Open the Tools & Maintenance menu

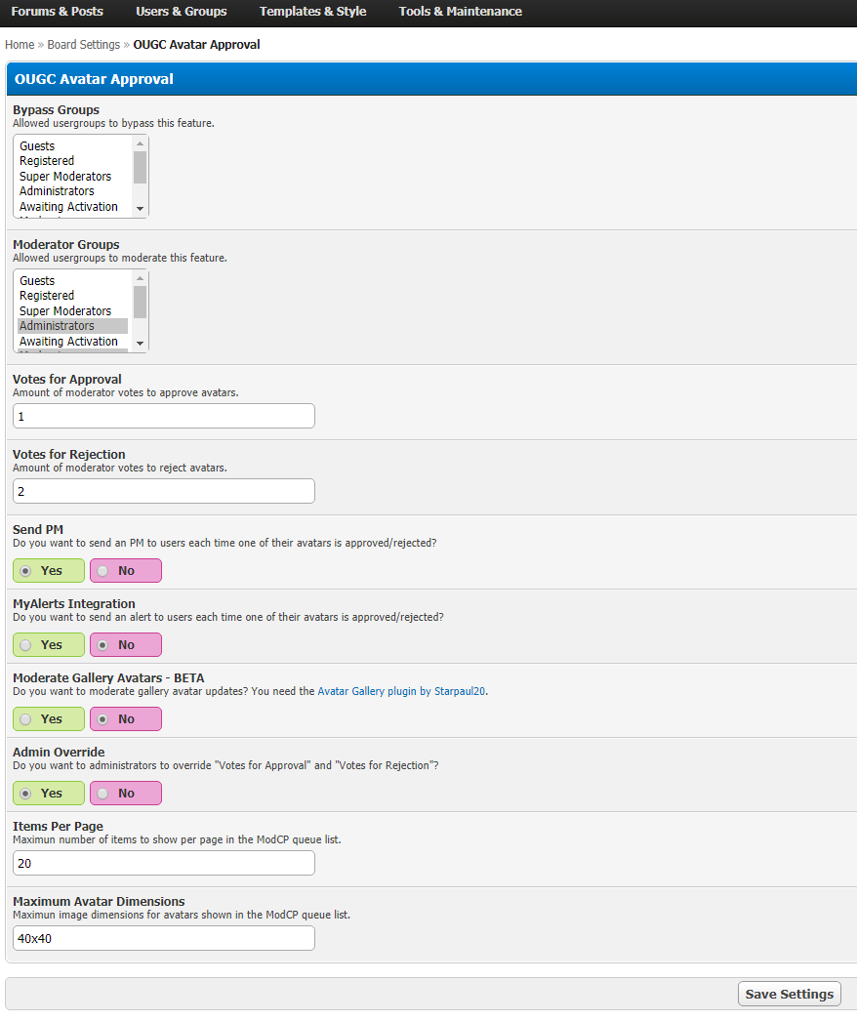(x=461, y=11)
